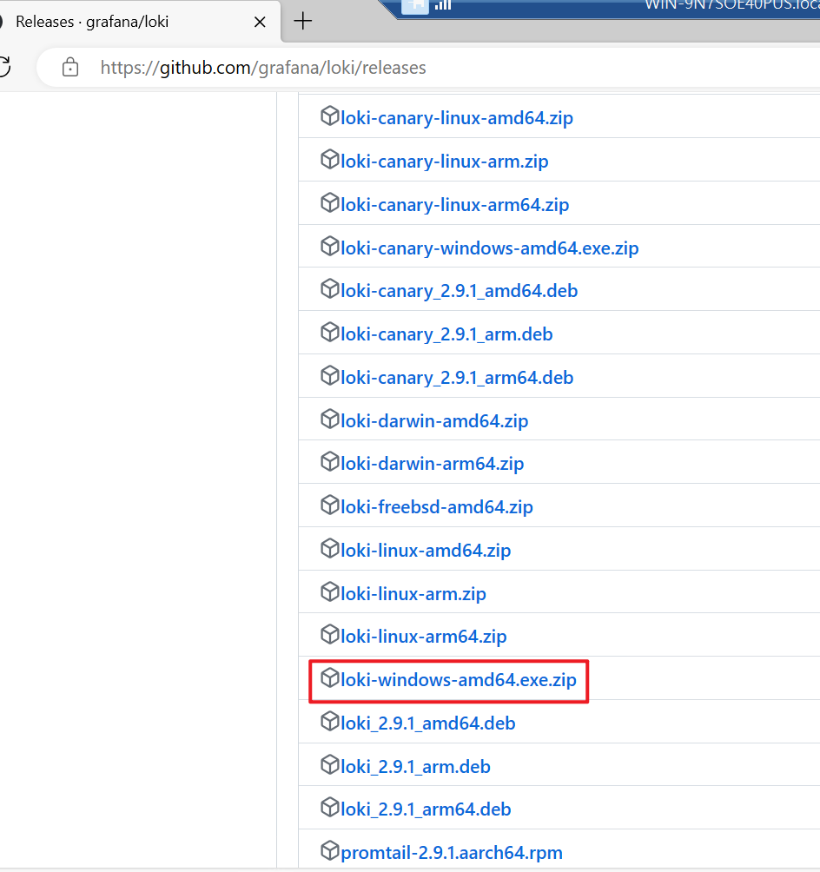Viewport: 820px width, 872px height.
Task: Click package icon beside loki-linux-amd64.zip
Action: (x=330, y=549)
